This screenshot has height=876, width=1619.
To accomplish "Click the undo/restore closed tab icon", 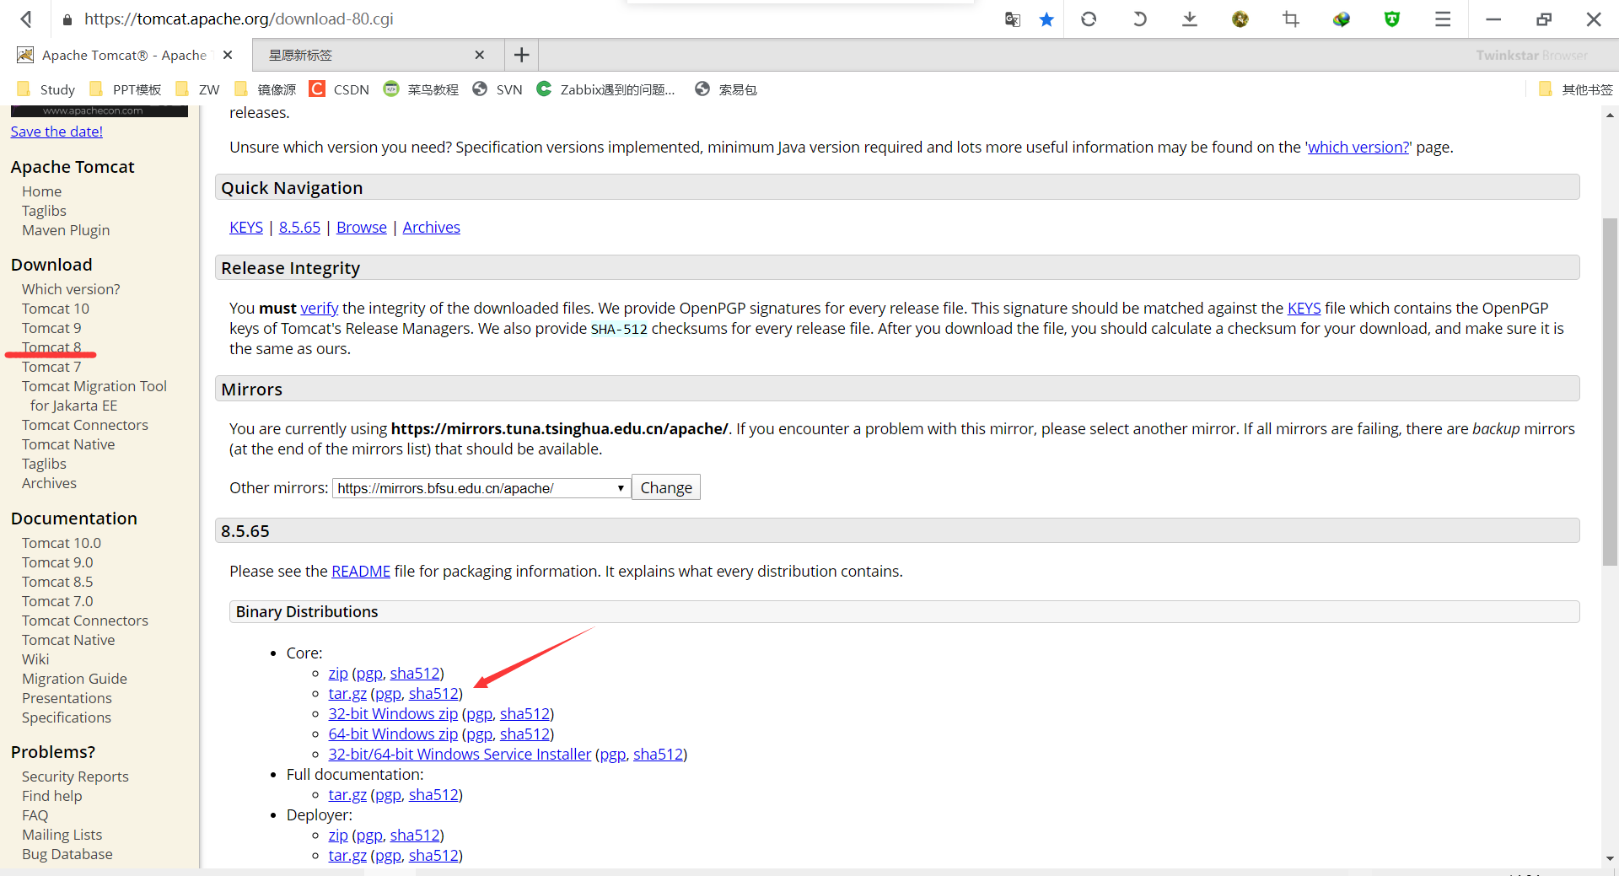I will (1139, 19).
